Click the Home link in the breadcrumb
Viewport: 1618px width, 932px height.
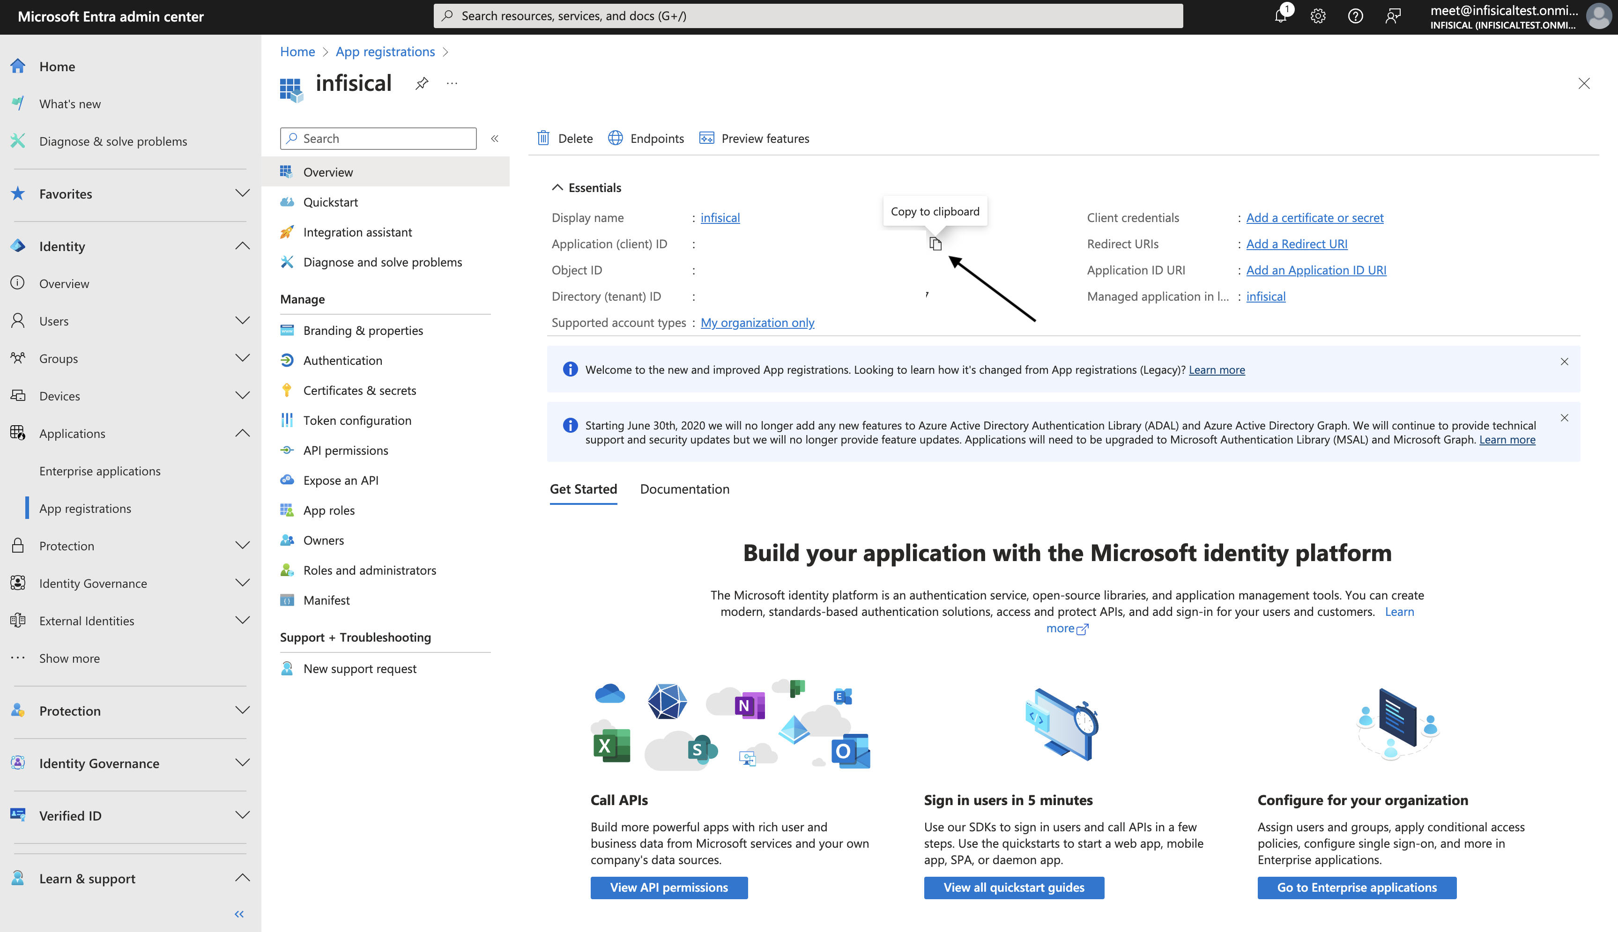coord(297,52)
